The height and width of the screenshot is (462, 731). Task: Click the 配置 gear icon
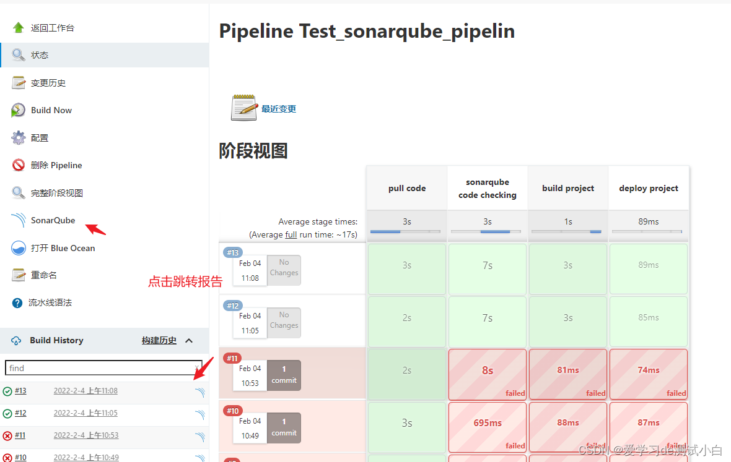tap(19, 138)
